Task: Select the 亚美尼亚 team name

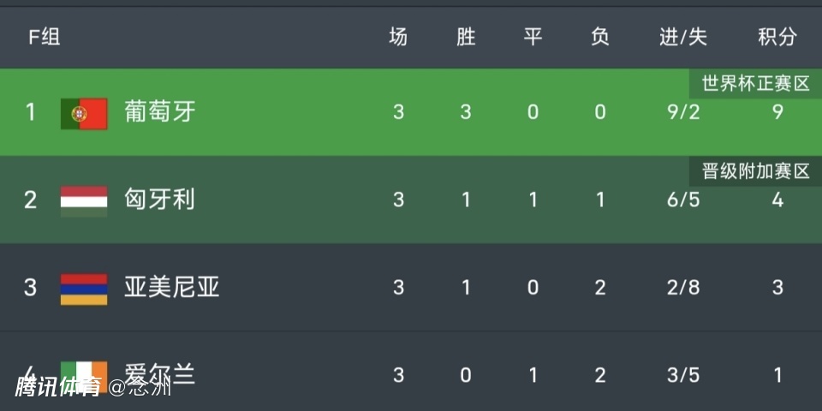Action: pos(172,288)
